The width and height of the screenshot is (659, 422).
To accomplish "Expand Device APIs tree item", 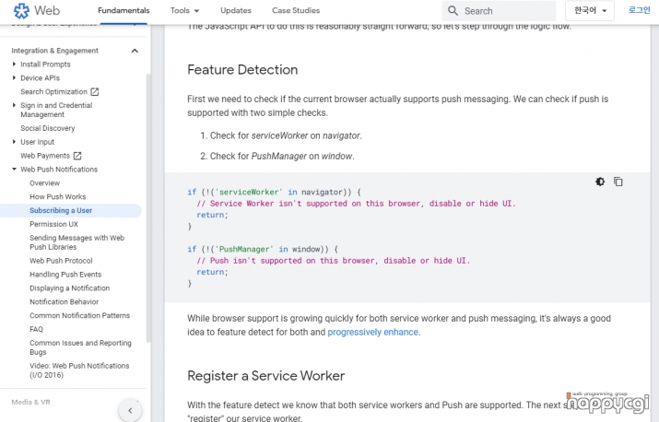I will pos(15,77).
